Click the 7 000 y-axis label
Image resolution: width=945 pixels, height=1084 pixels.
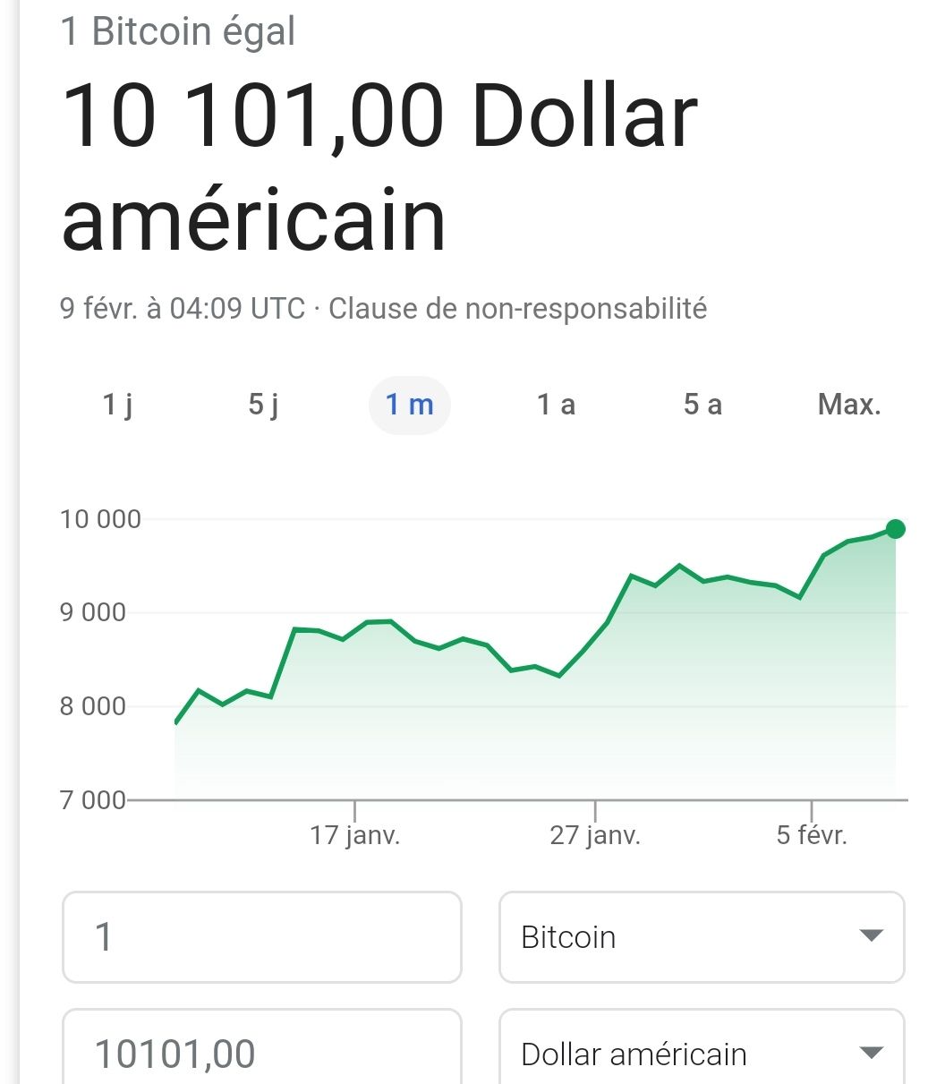coord(93,799)
